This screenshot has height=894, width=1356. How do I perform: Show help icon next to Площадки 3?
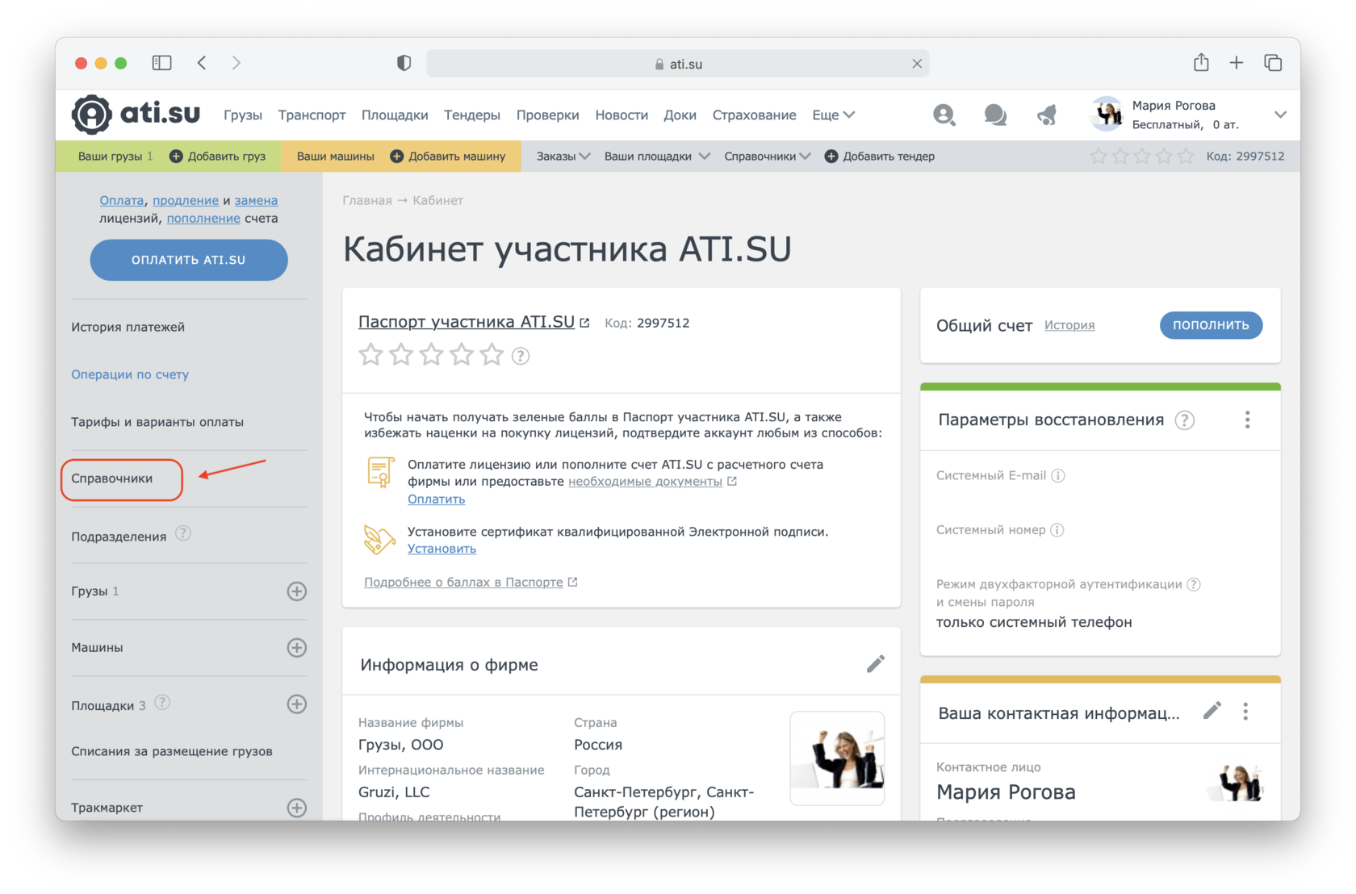point(162,703)
